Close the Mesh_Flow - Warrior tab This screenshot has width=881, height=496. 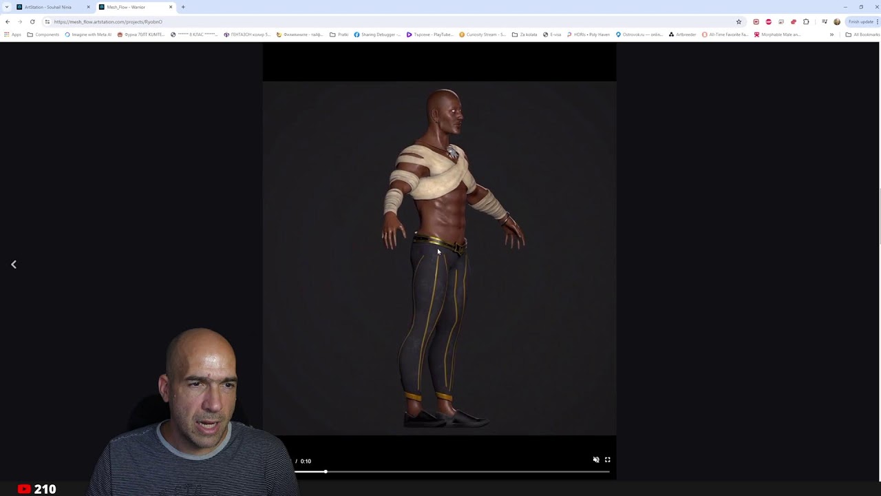point(171,7)
